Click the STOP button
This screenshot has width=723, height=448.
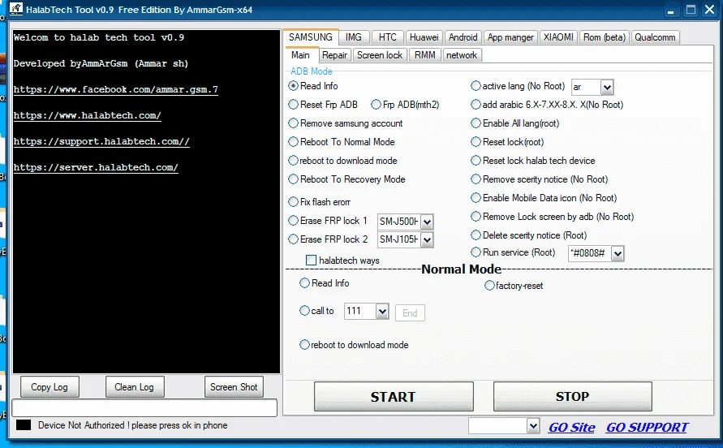[572, 396]
